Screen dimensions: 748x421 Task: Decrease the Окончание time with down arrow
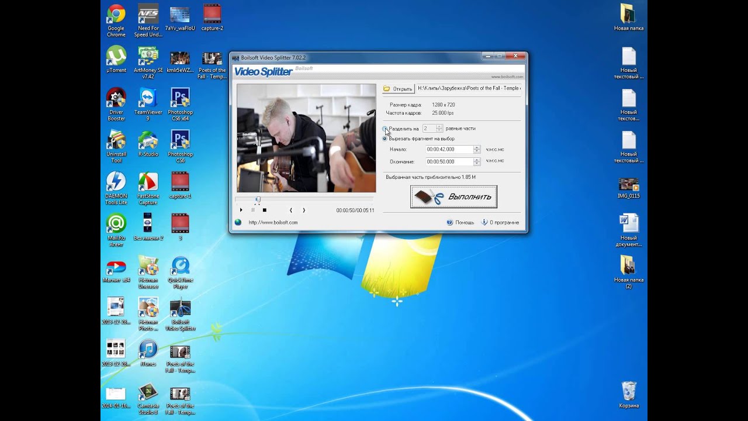pyautogui.click(x=477, y=164)
